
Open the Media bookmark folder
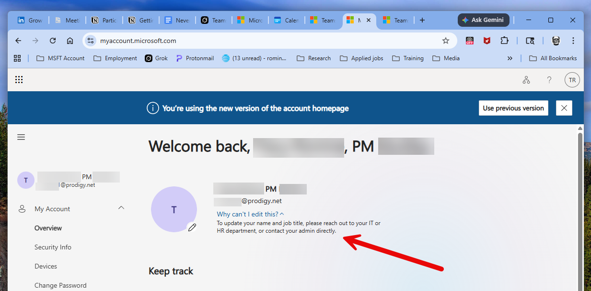[x=446, y=58]
